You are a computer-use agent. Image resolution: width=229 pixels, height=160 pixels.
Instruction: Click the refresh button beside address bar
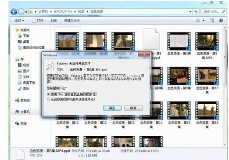point(196,11)
